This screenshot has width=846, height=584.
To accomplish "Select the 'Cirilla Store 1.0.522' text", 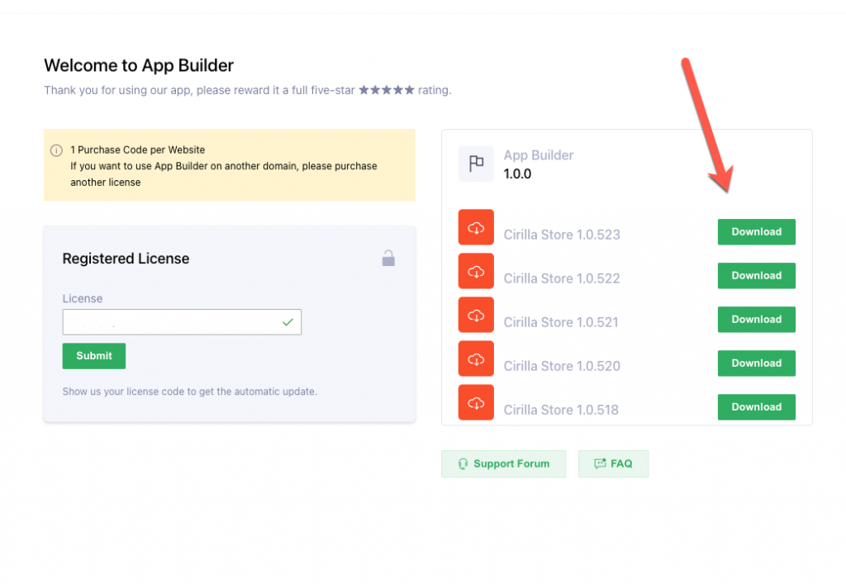I will [562, 278].
